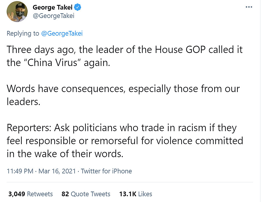The width and height of the screenshot is (261, 202).
Task: View the 13.1K Likes list
Action: pos(136,194)
